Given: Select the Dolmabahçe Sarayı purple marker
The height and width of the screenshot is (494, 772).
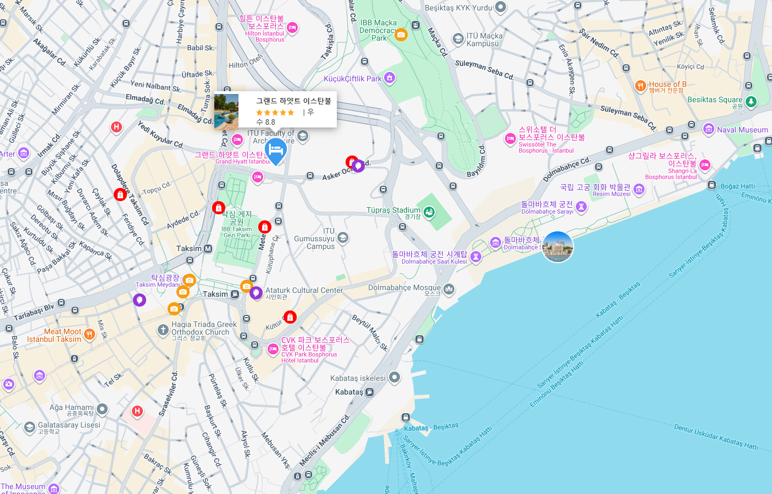Looking at the screenshot, I should (581, 207).
